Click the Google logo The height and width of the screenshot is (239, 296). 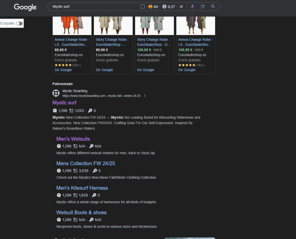25,7
